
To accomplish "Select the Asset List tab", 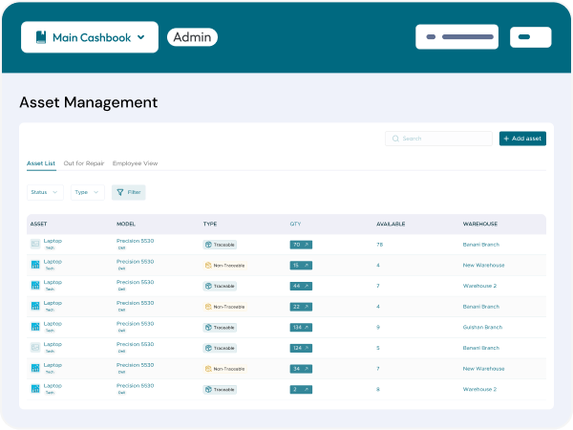I will [41, 163].
